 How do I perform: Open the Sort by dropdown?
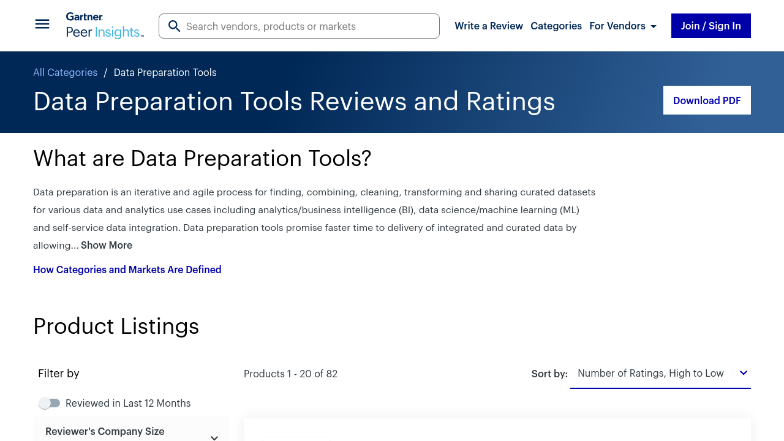(x=660, y=374)
